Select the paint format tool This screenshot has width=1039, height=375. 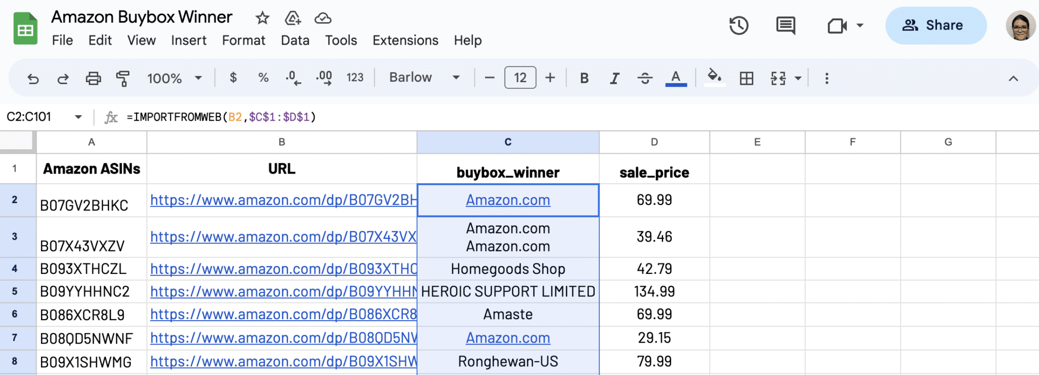[x=123, y=79]
